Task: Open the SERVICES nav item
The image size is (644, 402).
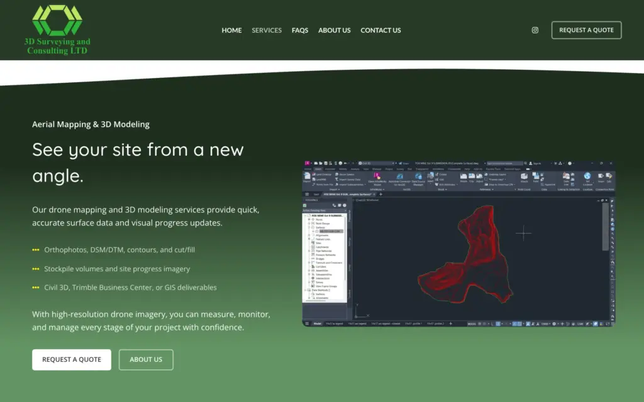Action: pyautogui.click(x=267, y=30)
